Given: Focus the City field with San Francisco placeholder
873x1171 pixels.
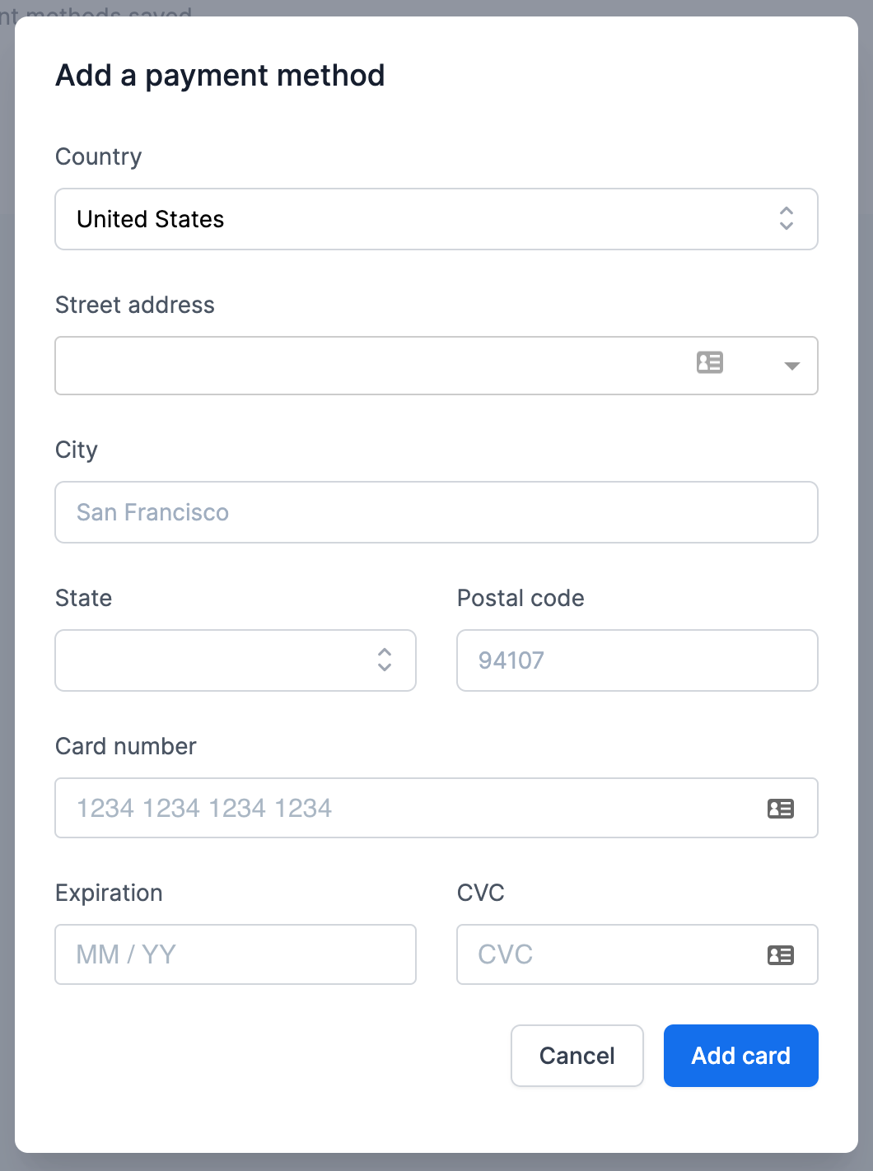Looking at the screenshot, I should point(436,512).
